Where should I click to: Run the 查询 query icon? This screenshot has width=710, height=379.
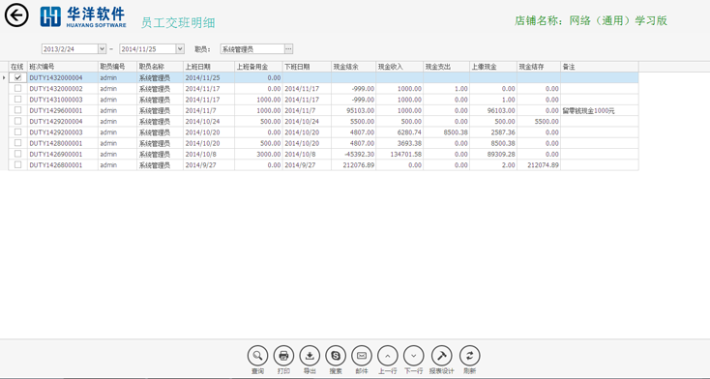click(x=257, y=356)
